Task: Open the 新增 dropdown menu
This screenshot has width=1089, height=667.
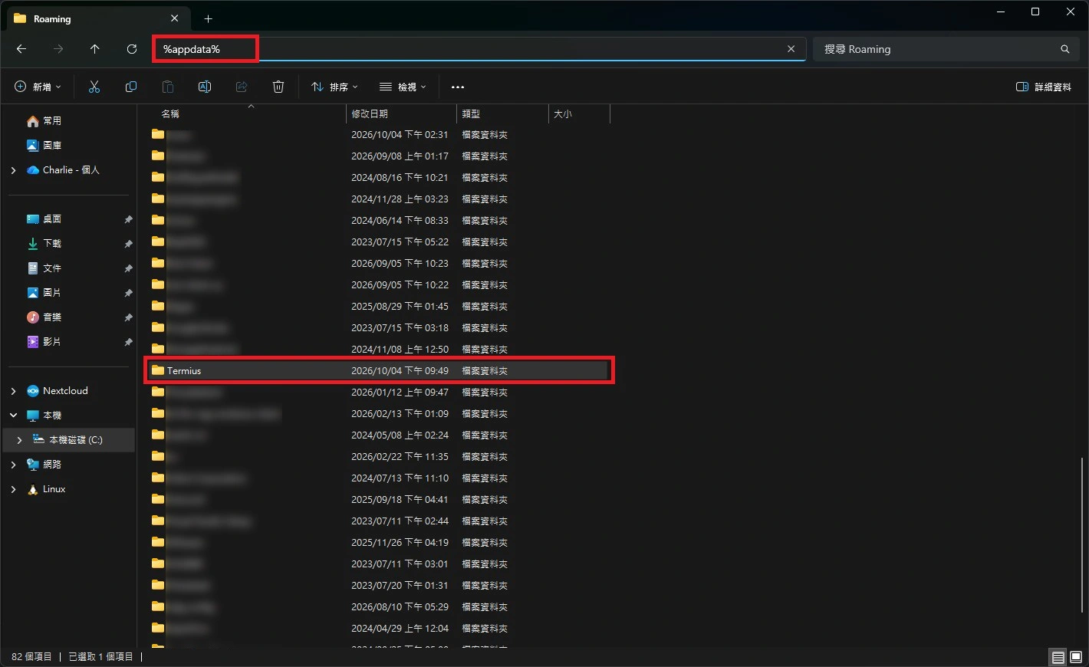Action: (38, 87)
